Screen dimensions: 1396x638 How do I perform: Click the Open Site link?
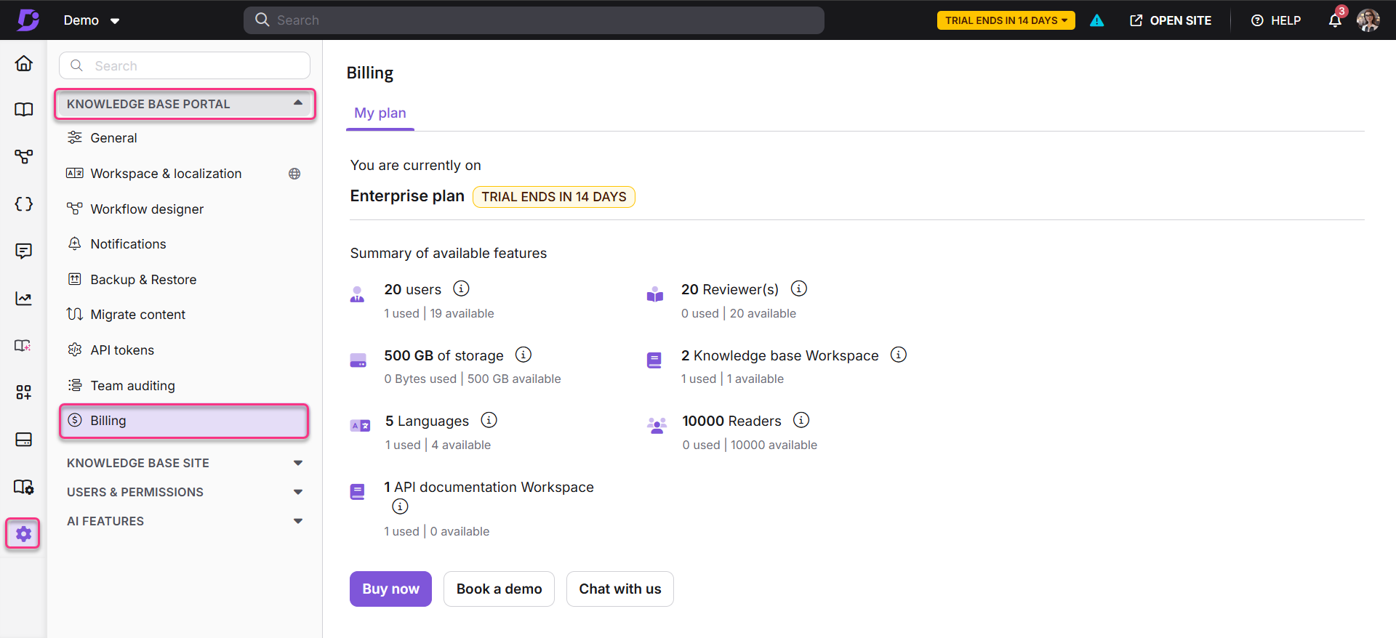[x=1171, y=20]
